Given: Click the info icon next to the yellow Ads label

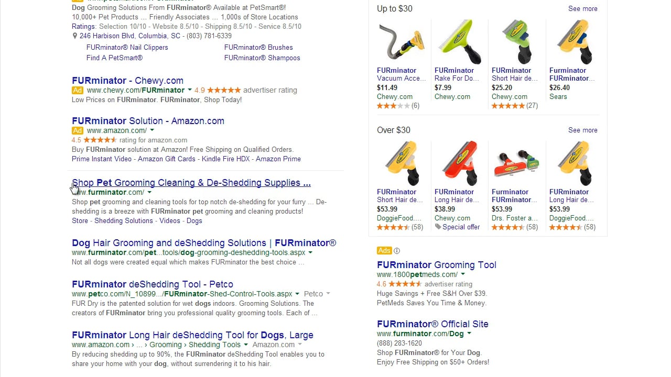Looking at the screenshot, I should click(x=397, y=251).
